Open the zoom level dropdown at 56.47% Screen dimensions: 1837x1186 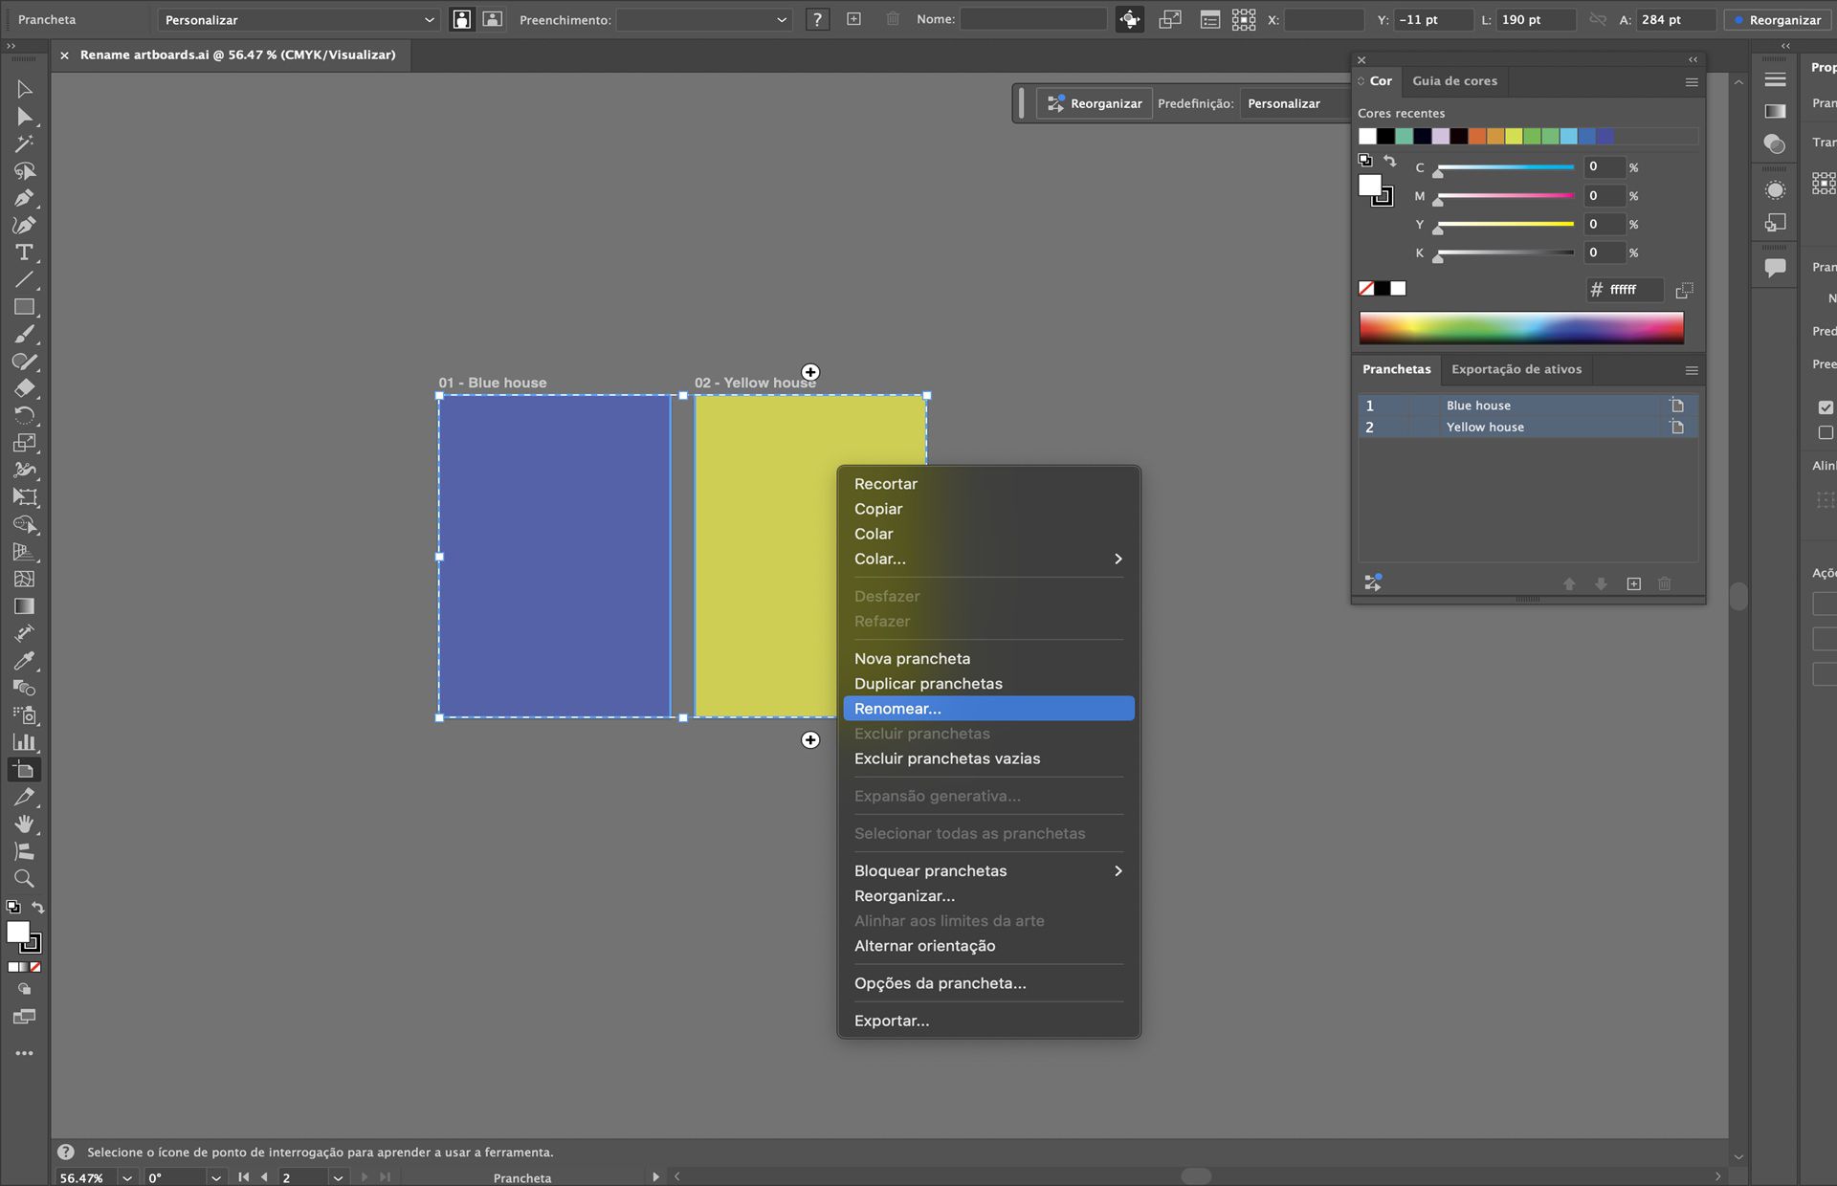coord(126,1177)
